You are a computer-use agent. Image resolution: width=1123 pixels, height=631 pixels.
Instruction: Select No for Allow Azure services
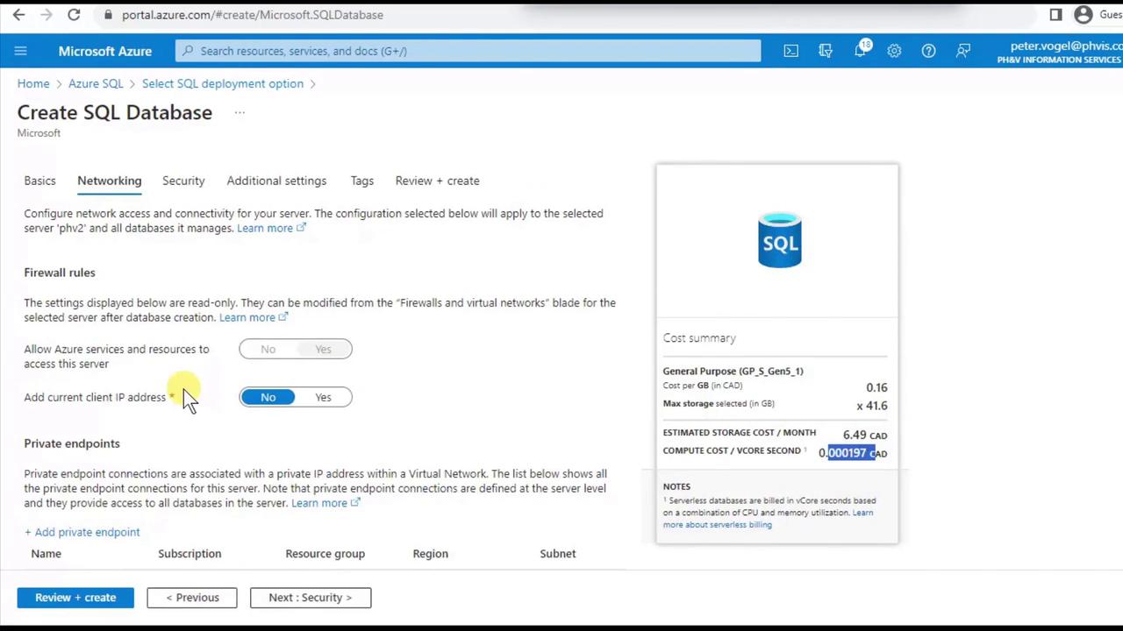(268, 350)
